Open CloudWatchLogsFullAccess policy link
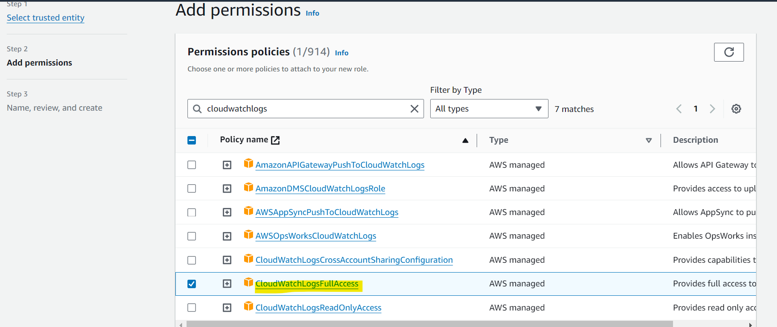The image size is (777, 327). click(x=307, y=284)
